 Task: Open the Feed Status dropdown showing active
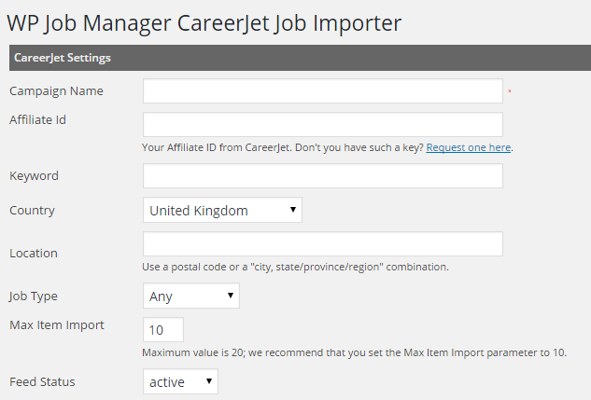click(180, 381)
